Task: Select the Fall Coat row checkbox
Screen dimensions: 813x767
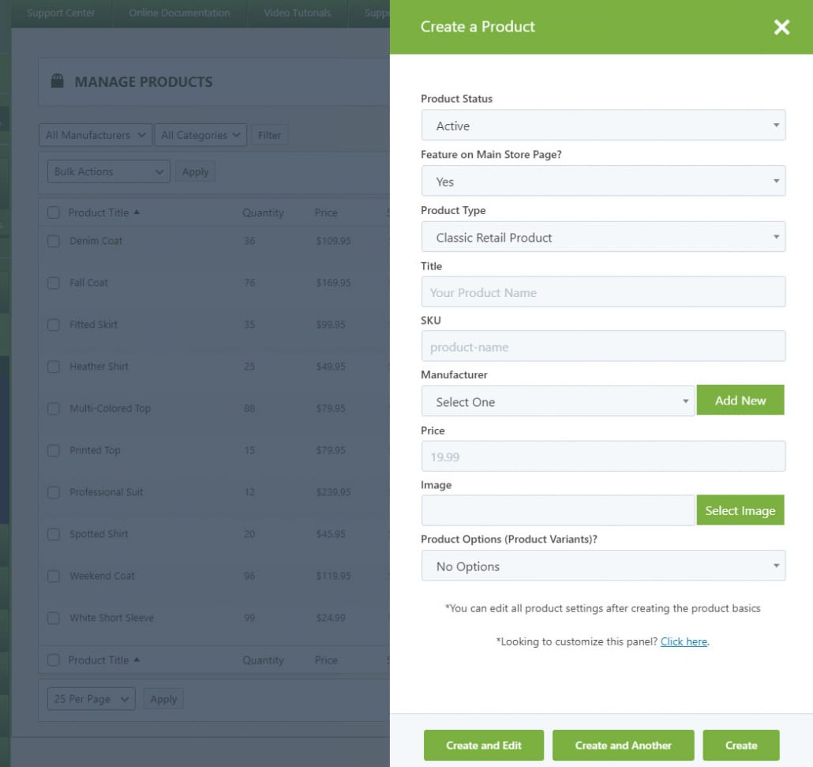Action: pyautogui.click(x=54, y=283)
